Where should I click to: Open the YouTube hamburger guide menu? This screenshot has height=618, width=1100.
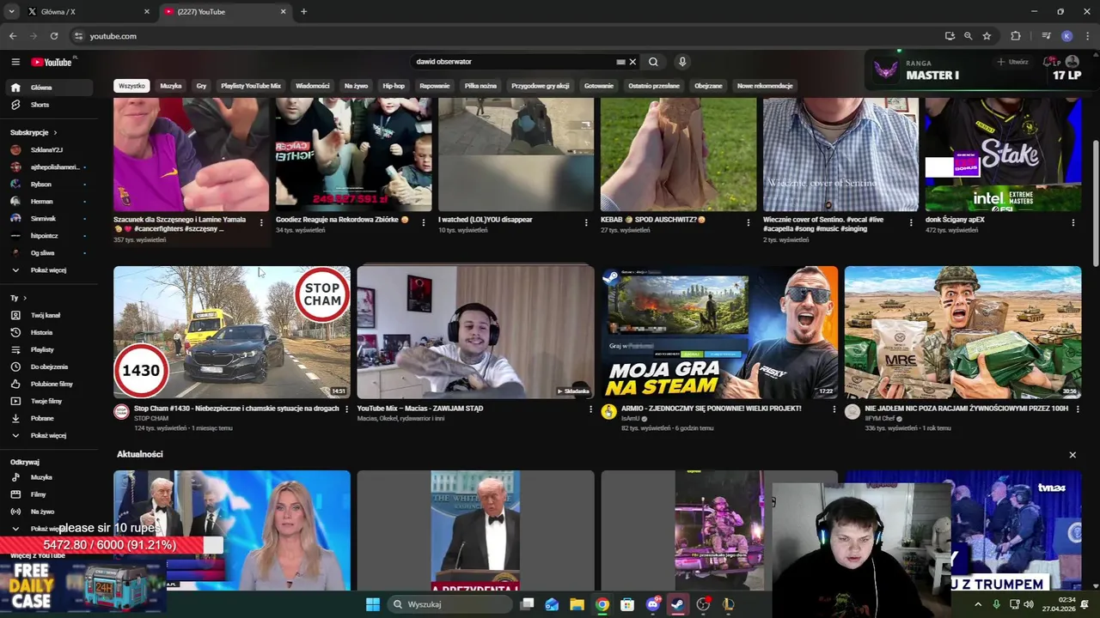coord(15,62)
